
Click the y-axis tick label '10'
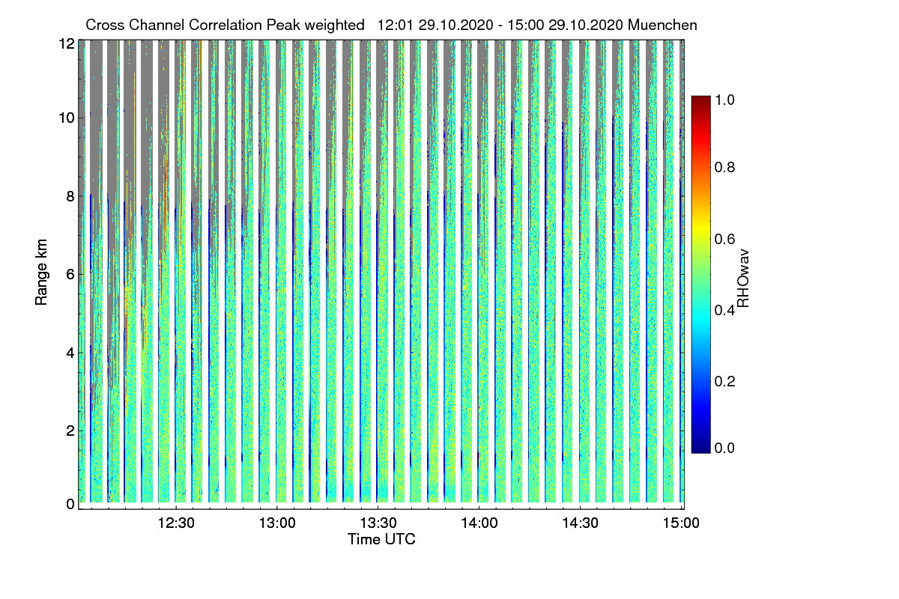point(67,118)
